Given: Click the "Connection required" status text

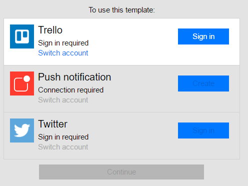Looking at the screenshot, I should [70, 90].
